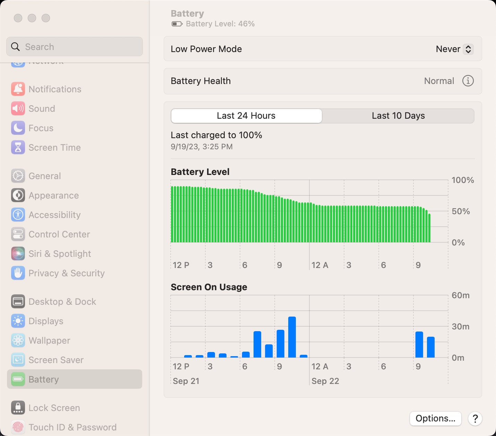Open the Appearance label
Viewport: 496px width, 436px height.
(x=54, y=195)
